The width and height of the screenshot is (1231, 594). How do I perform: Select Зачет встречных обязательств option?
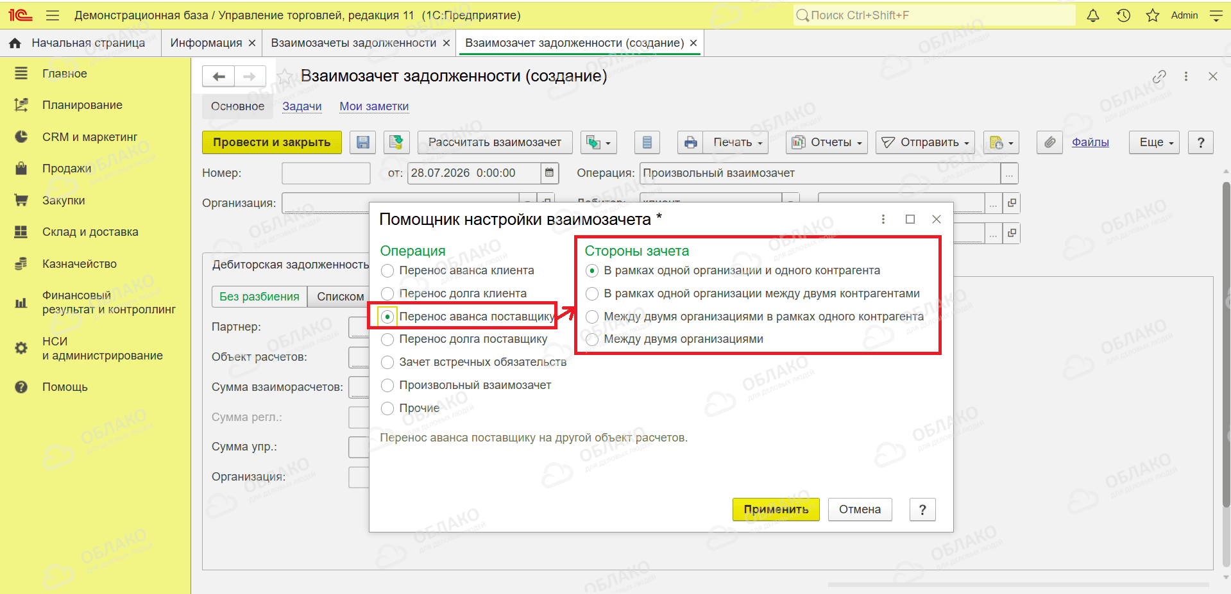pos(387,363)
